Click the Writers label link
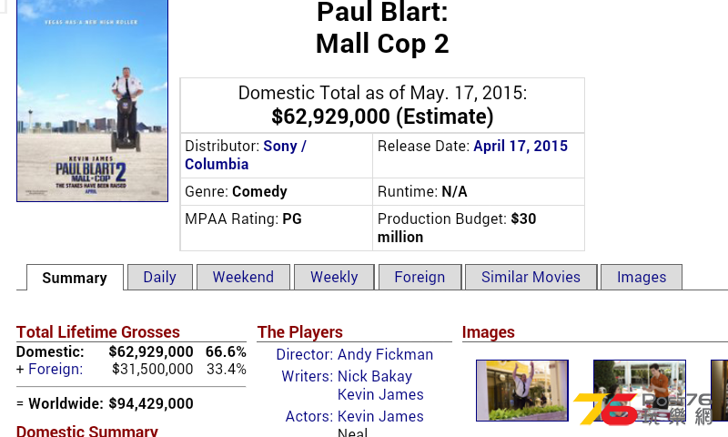Image resolution: width=728 pixels, height=437 pixels. [308, 376]
